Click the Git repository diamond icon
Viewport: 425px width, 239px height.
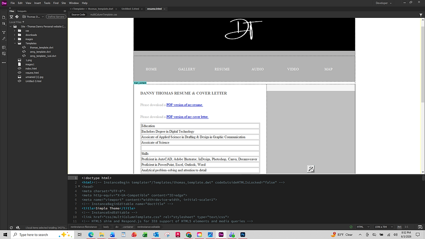click(17, 17)
